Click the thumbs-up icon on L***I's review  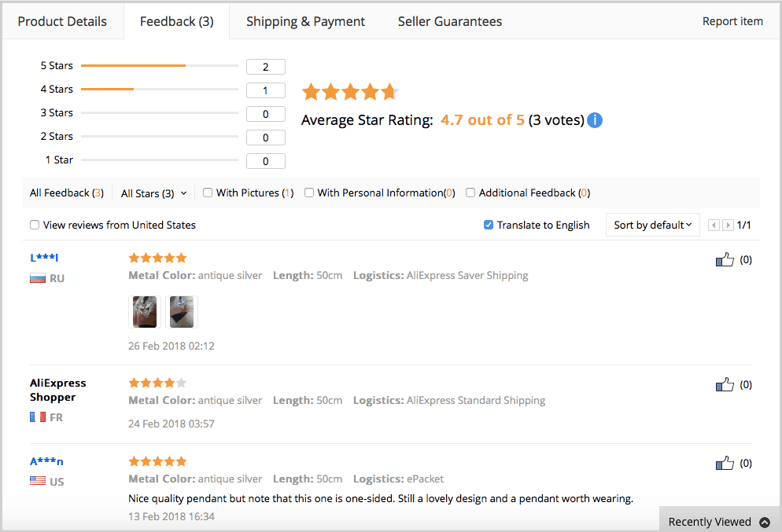click(725, 258)
